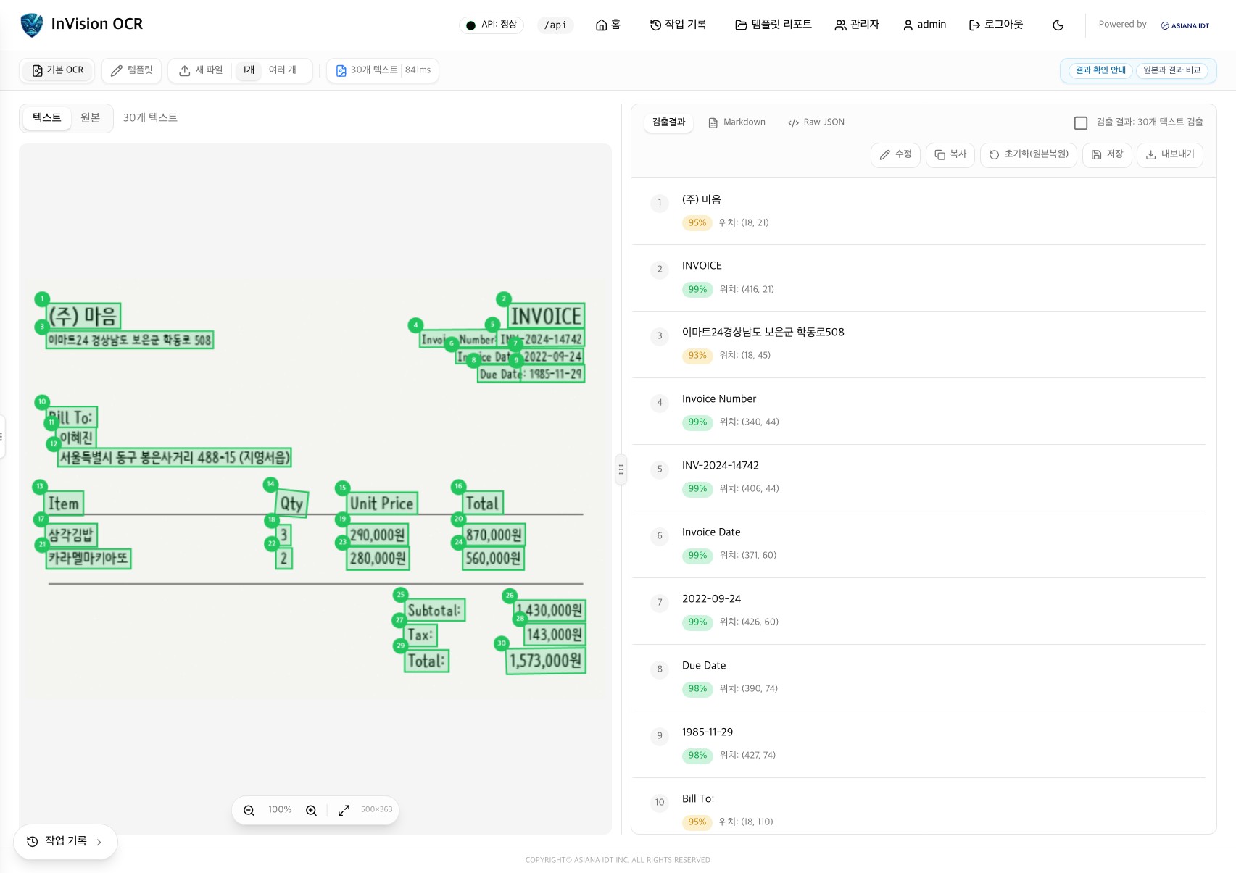Click the left edge sidebar handle
This screenshot has height=873, width=1236.
pyautogui.click(x=1, y=437)
